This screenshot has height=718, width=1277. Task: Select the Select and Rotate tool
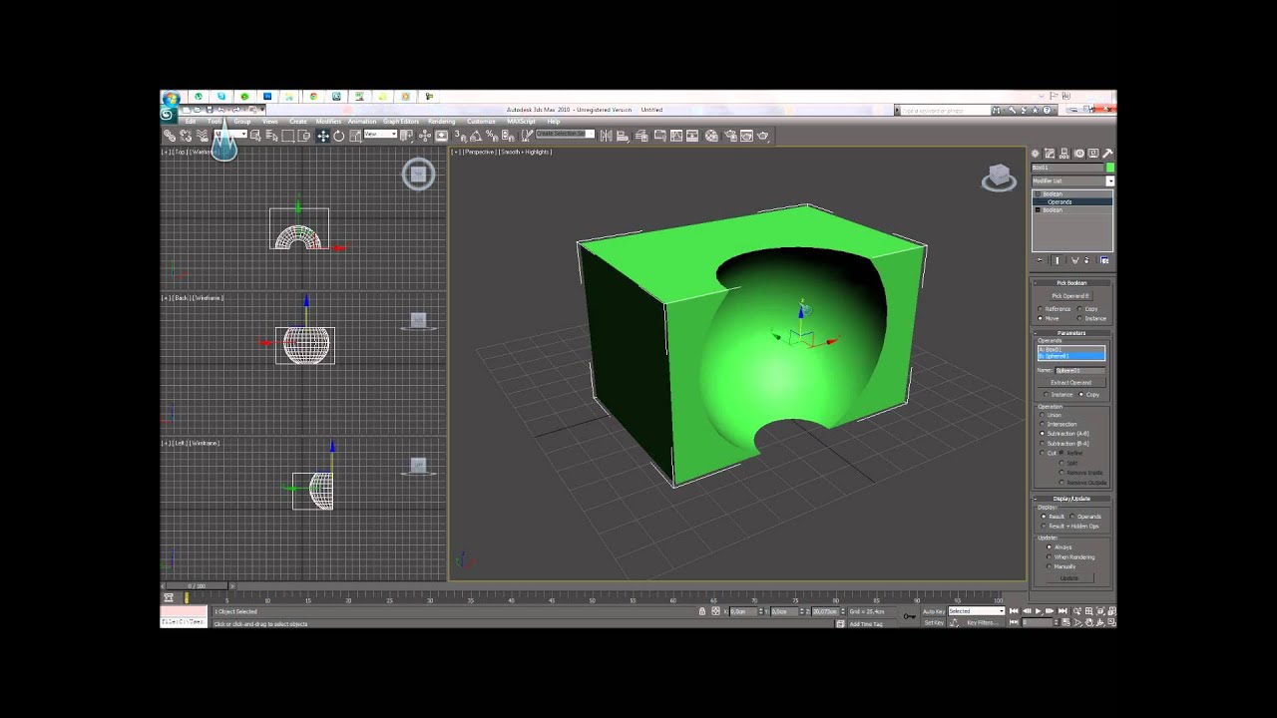point(339,136)
